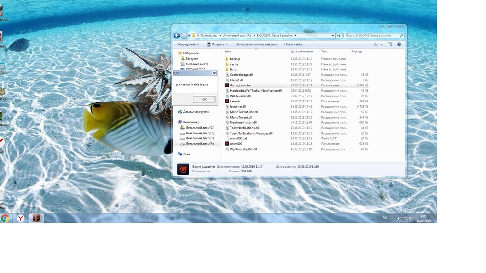
Task: Click the unins000 uninstaller application icon
Action: (x=227, y=144)
